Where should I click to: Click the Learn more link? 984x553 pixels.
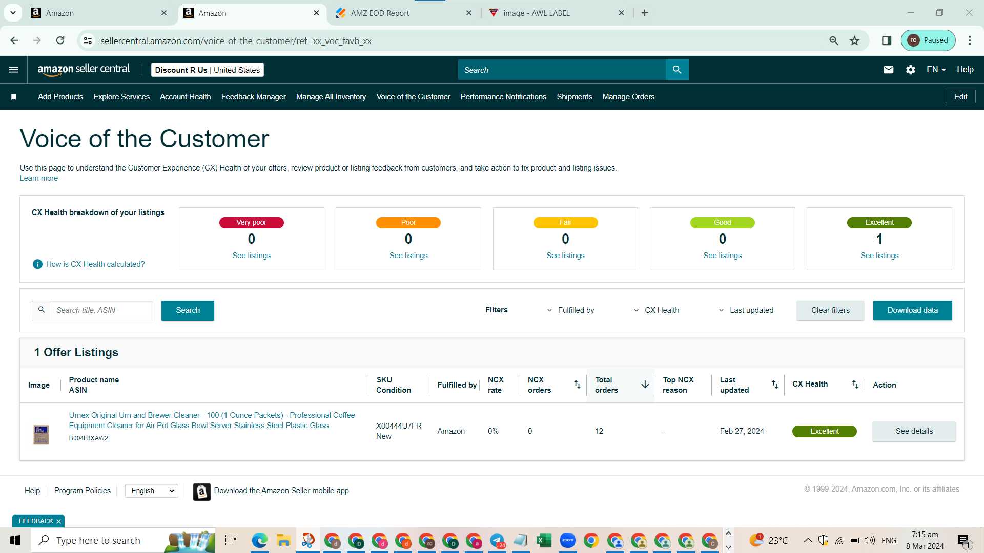click(x=39, y=178)
